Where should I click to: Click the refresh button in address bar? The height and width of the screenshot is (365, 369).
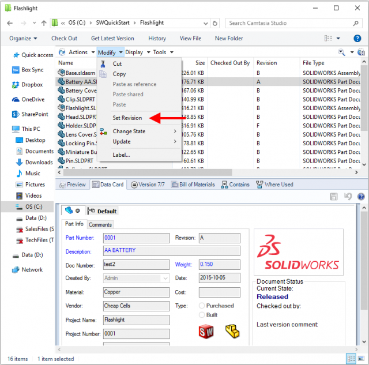tap(214, 23)
